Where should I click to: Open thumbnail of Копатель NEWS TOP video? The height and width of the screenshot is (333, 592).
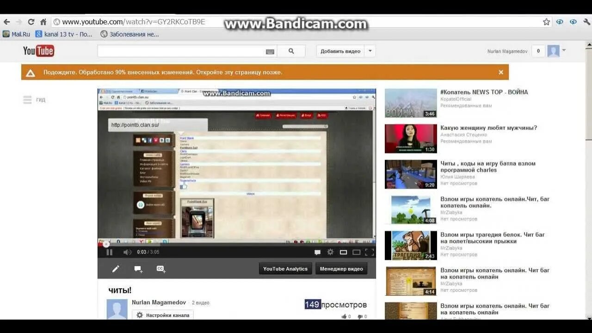tap(411, 103)
